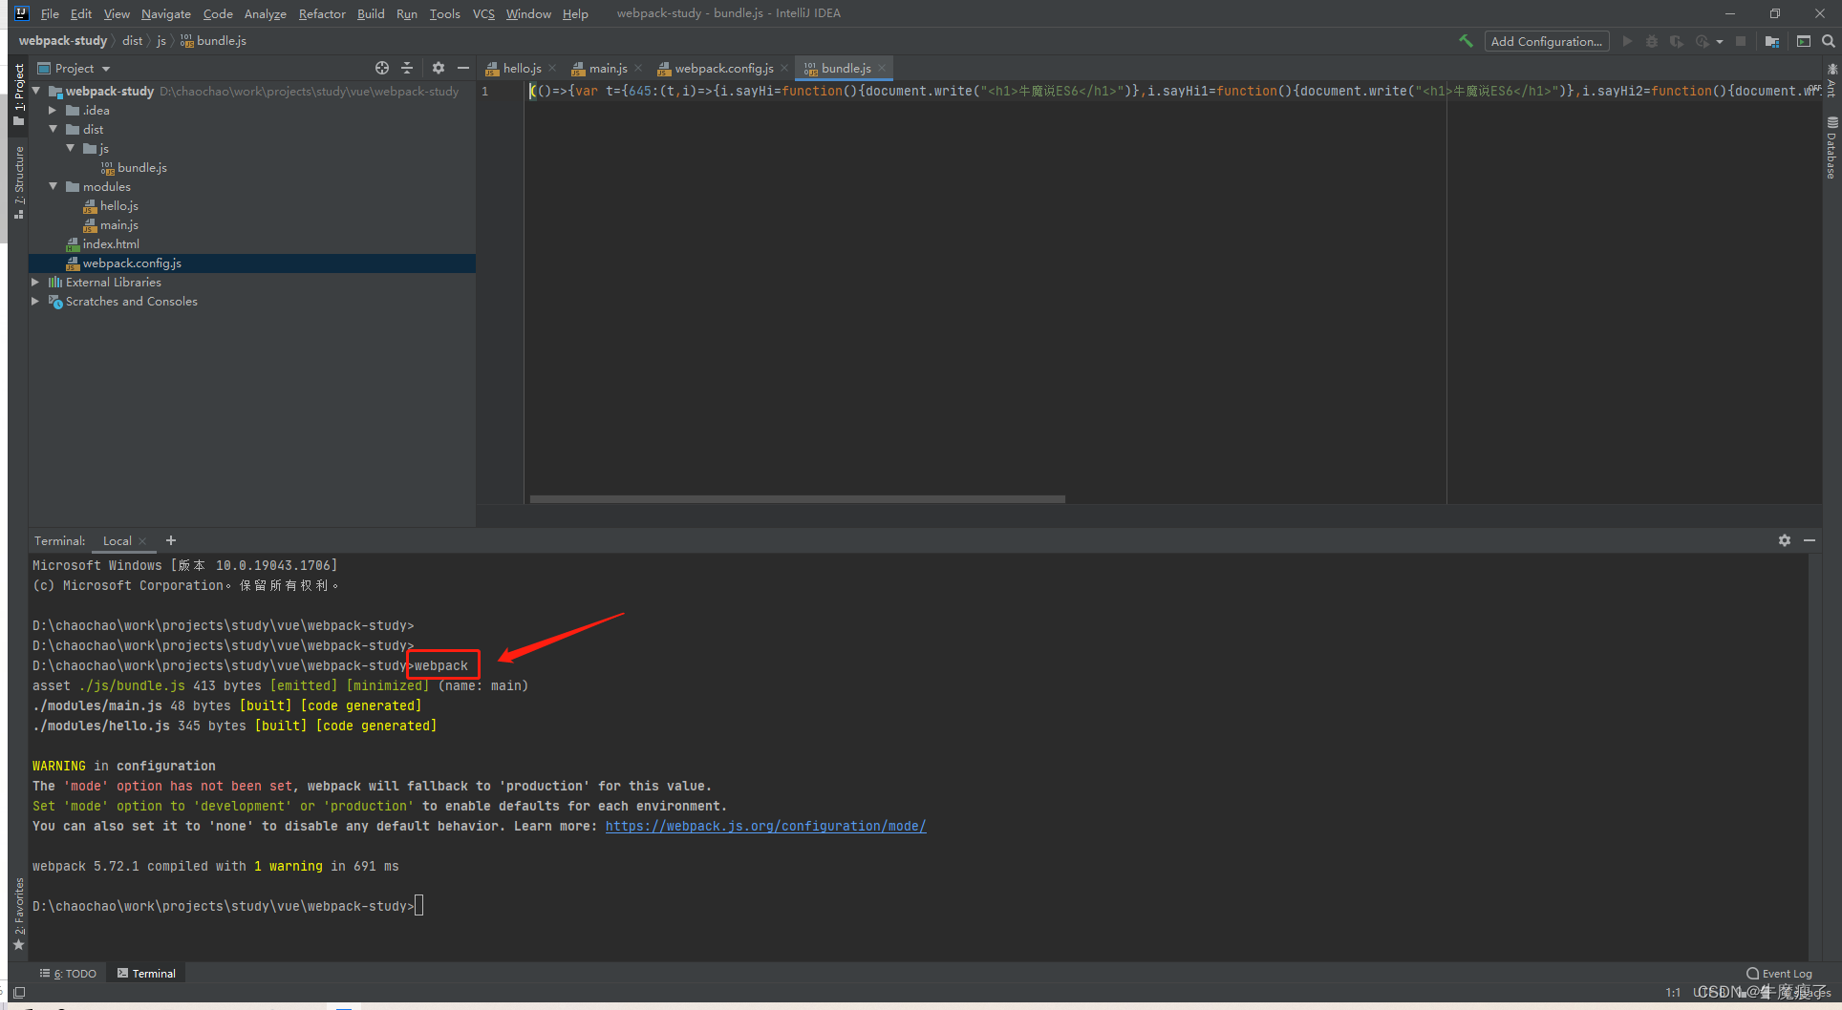This screenshot has width=1842, height=1010.
Task: Open the File menu
Action: [50, 13]
